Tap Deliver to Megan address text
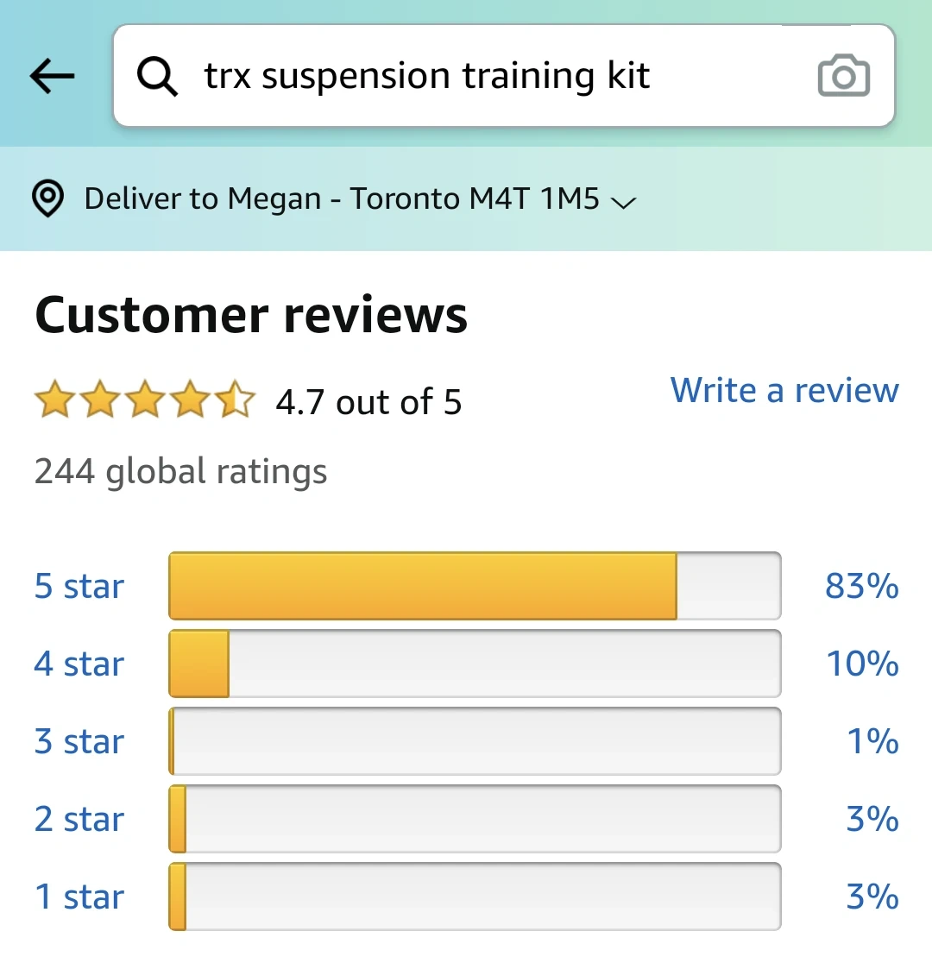Screen dimensions: 932x969 point(341,198)
